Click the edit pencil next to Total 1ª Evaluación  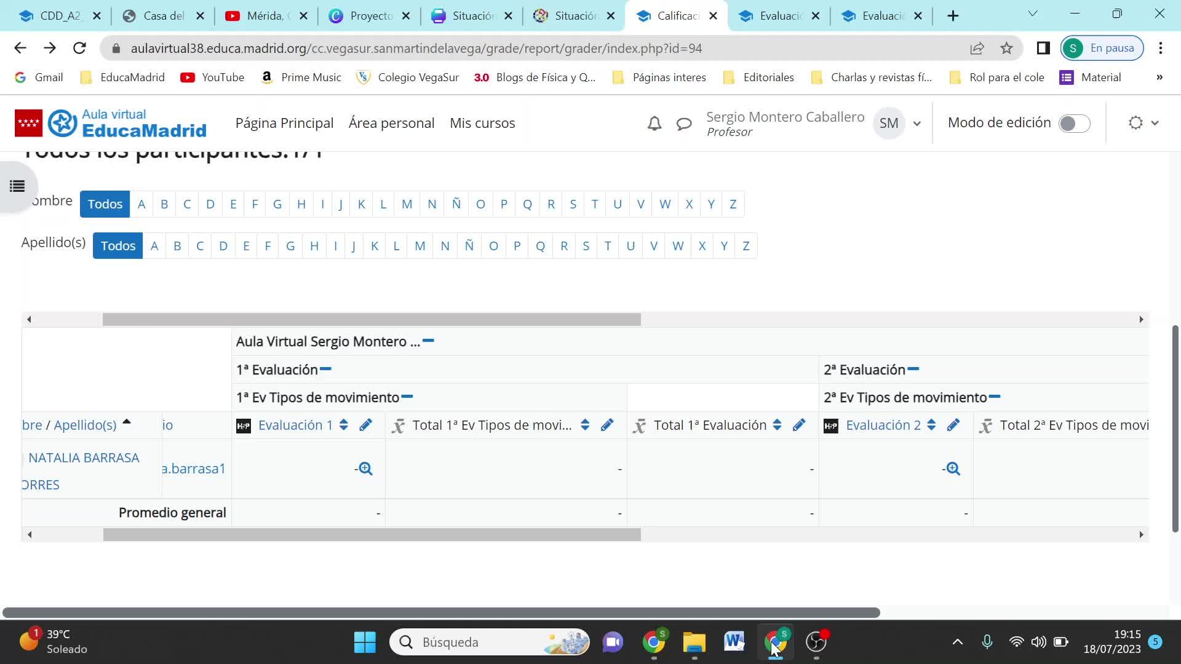point(799,425)
